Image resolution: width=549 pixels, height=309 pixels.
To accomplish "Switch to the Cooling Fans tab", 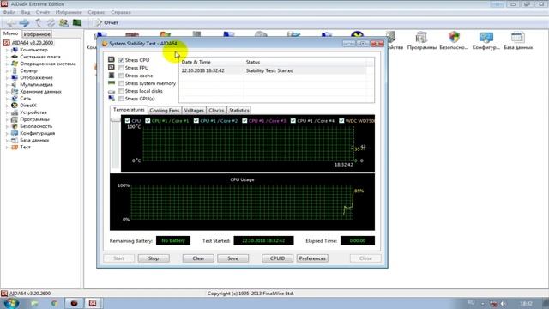I will 164,111.
